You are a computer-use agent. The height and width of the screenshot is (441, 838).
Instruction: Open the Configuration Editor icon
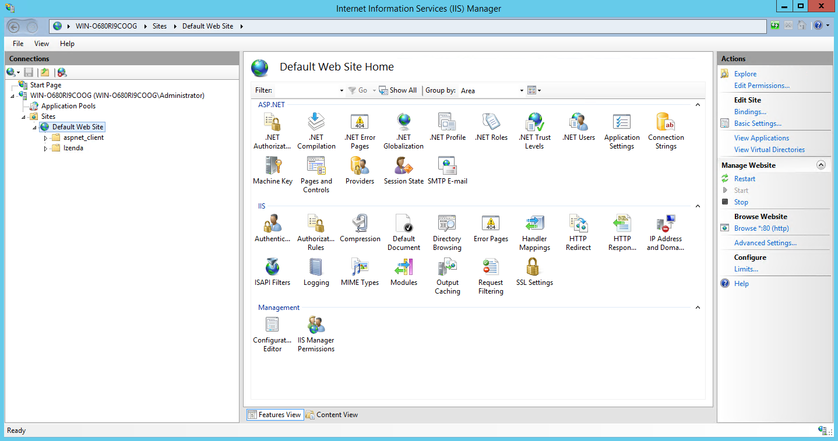coord(272,334)
